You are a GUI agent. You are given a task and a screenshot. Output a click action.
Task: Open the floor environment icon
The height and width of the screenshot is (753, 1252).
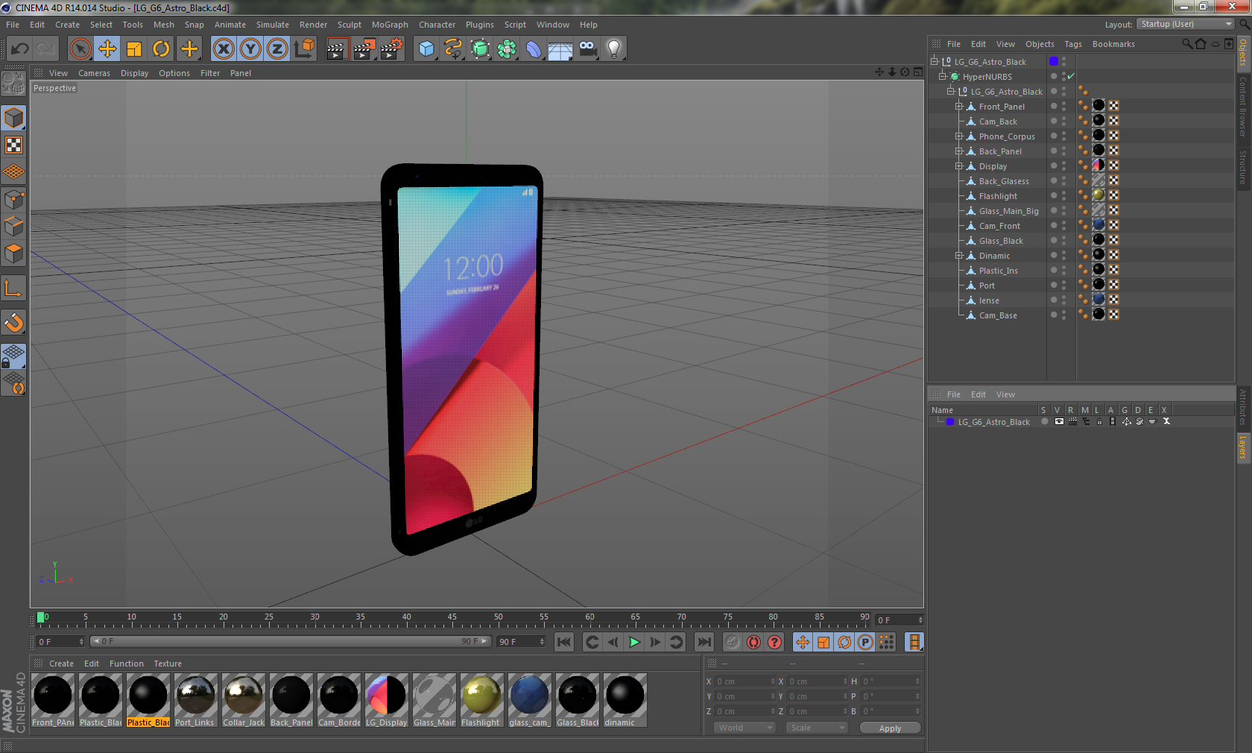pyautogui.click(x=560, y=49)
